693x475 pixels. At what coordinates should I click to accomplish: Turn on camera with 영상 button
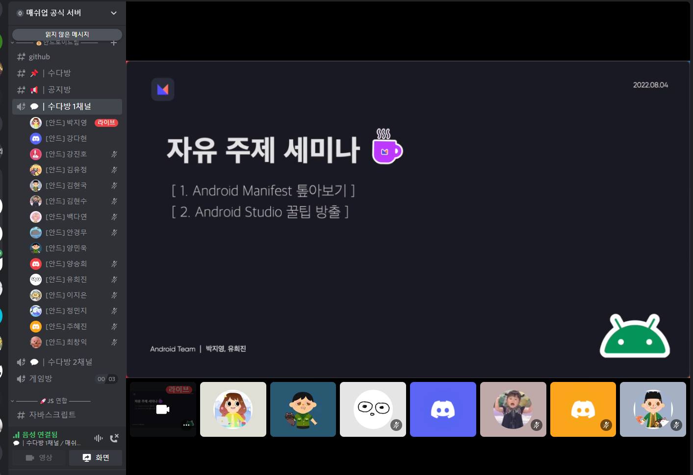coord(39,457)
